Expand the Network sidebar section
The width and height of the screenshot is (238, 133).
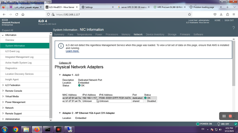point(3,108)
